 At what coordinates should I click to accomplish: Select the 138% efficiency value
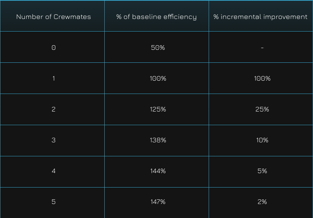[x=158, y=140]
